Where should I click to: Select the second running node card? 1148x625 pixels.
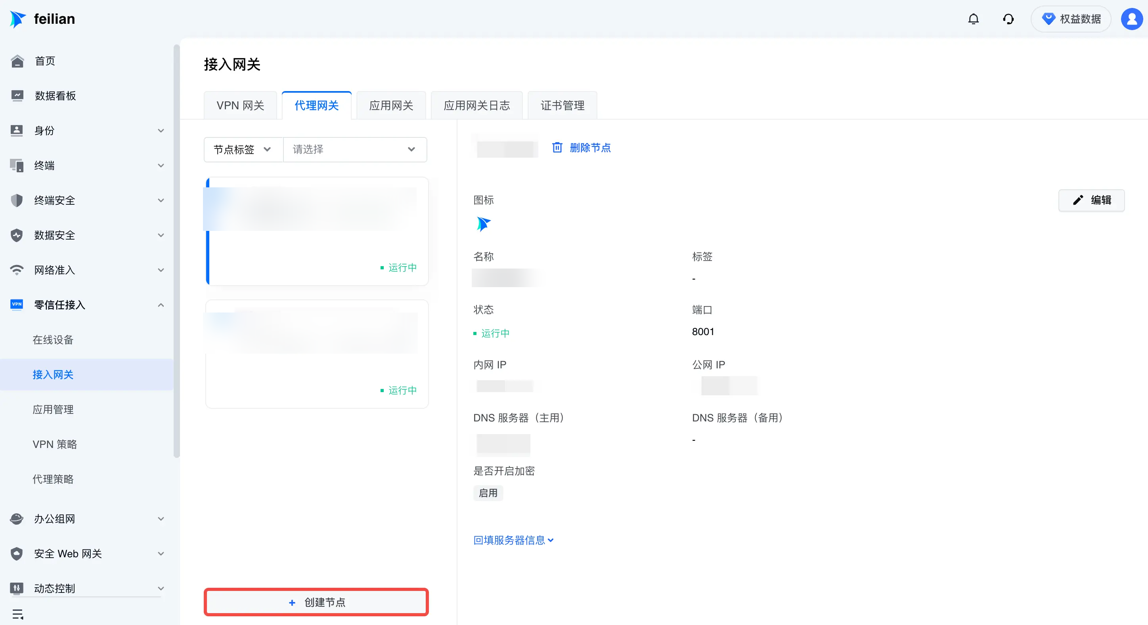317,354
